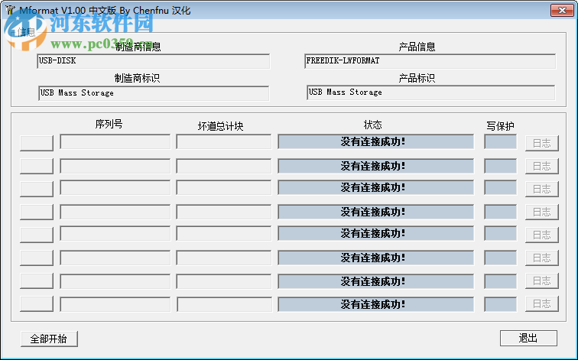Viewport: 578px width, 360px height.
Task: Focus the 制造商标识 USB Mass Storage field
Action: click(154, 93)
